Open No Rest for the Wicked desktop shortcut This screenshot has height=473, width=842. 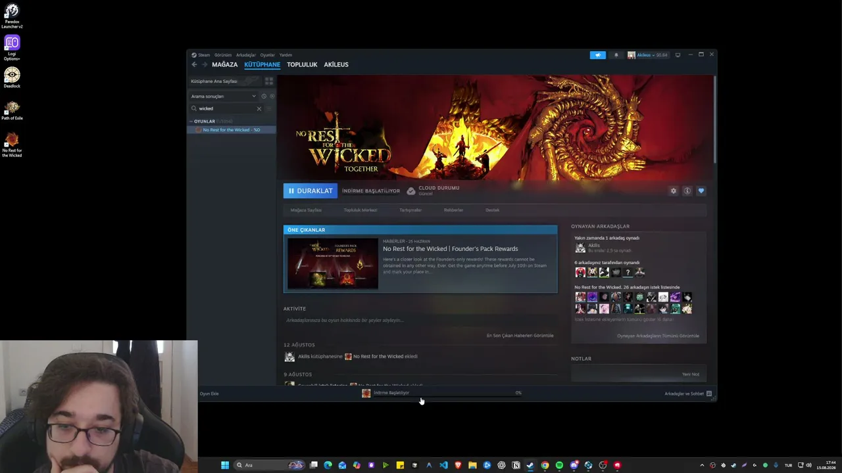click(x=12, y=145)
